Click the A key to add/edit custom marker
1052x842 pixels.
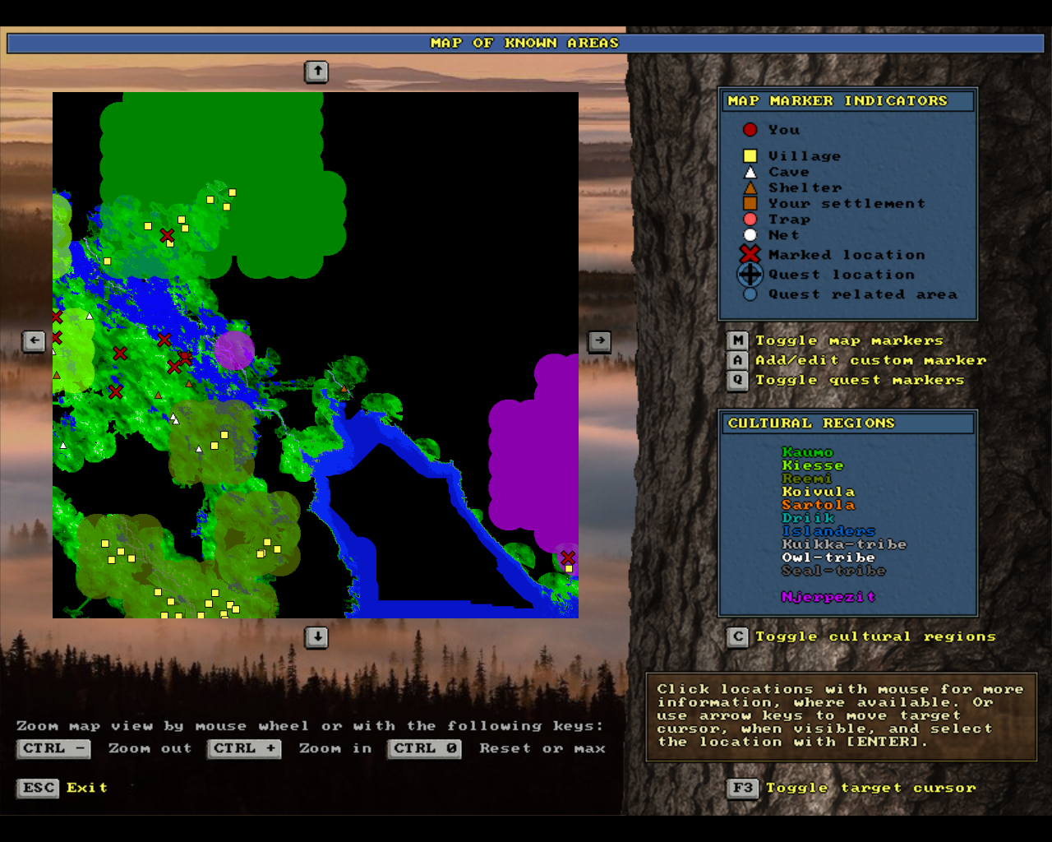(x=737, y=360)
